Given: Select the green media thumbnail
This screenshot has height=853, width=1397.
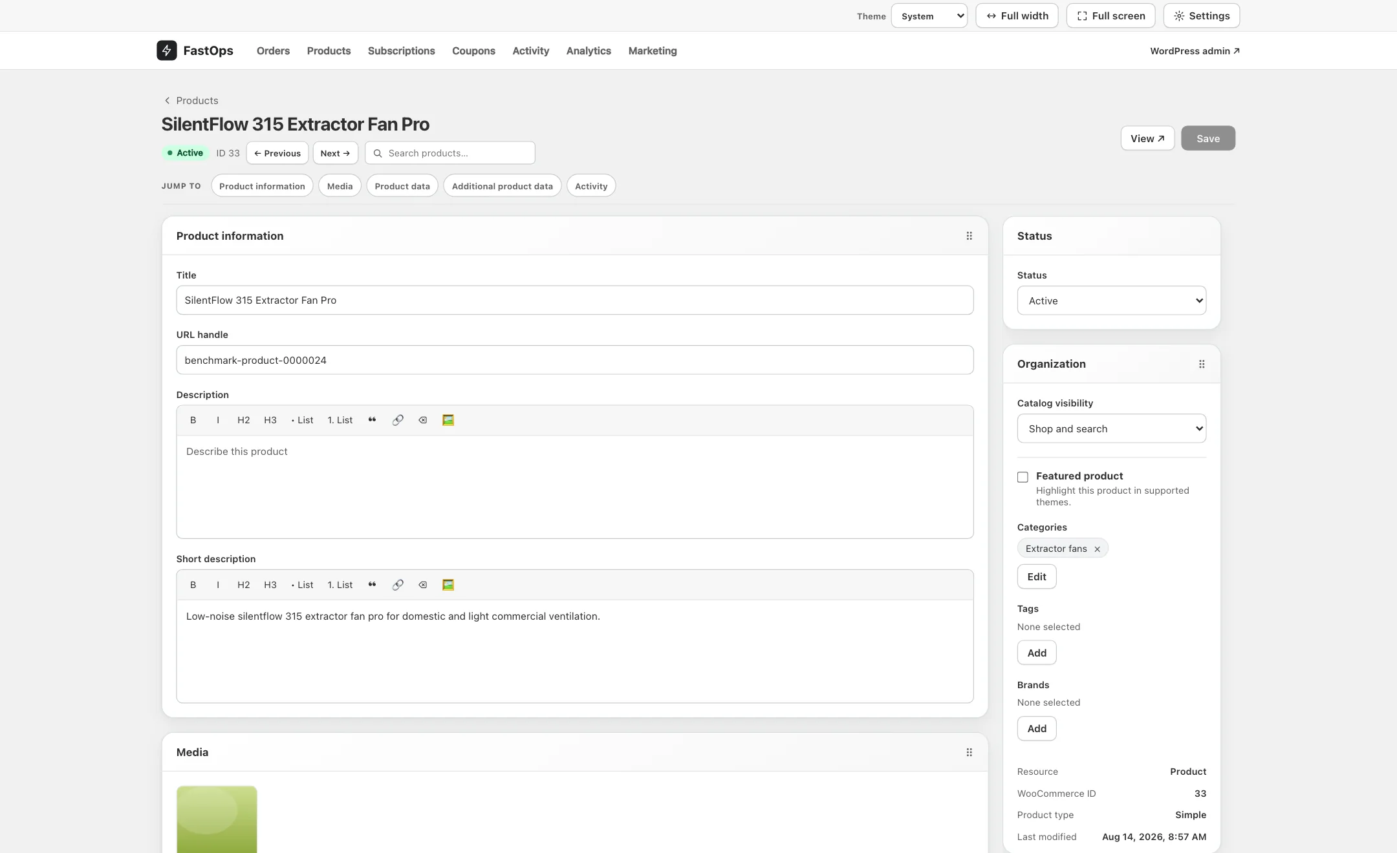Looking at the screenshot, I should (217, 819).
